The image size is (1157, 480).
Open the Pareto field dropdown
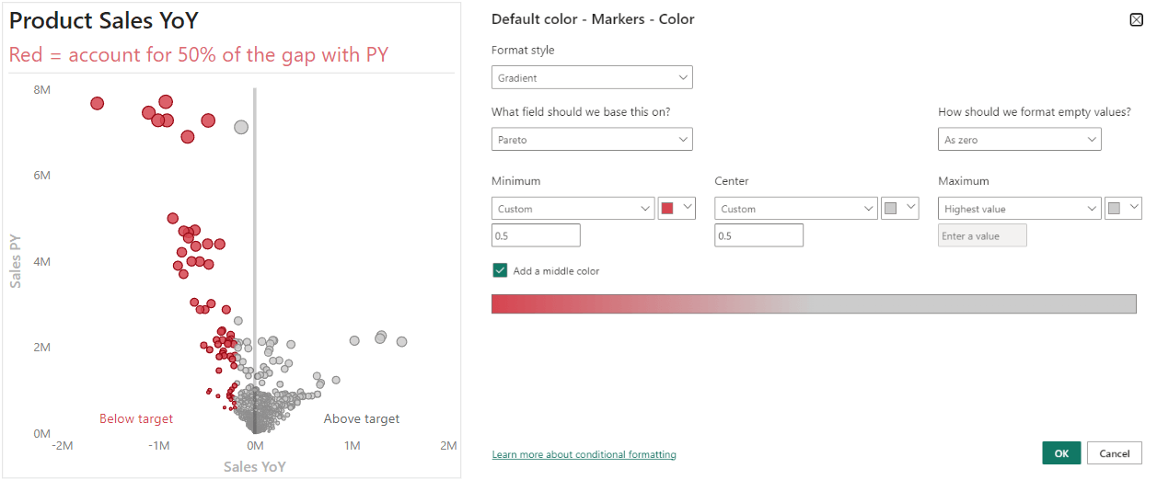(x=592, y=140)
